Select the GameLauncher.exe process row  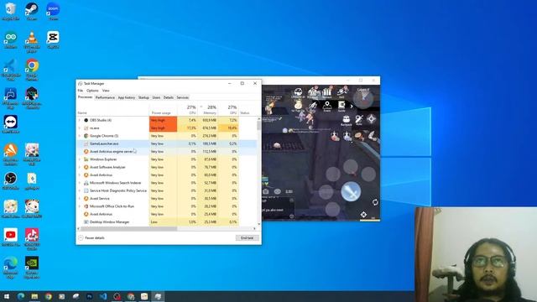coord(167,143)
